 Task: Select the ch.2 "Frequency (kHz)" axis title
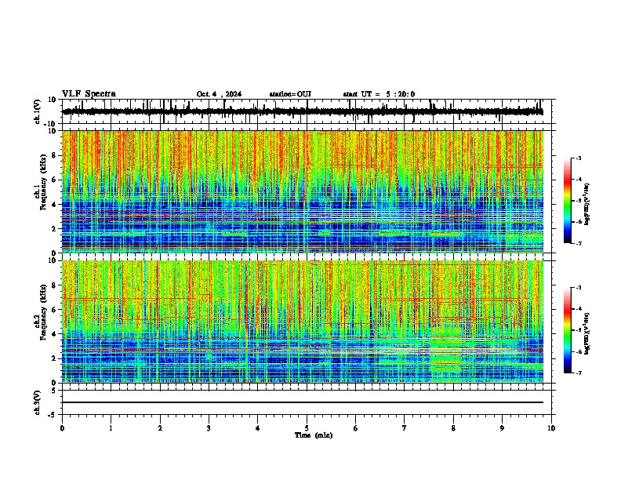43,312
